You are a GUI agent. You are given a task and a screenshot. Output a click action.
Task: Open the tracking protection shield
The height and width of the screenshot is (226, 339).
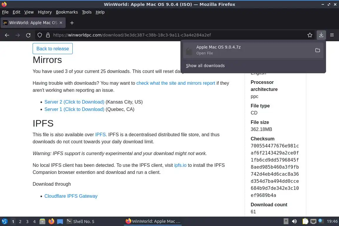[x=39, y=35]
